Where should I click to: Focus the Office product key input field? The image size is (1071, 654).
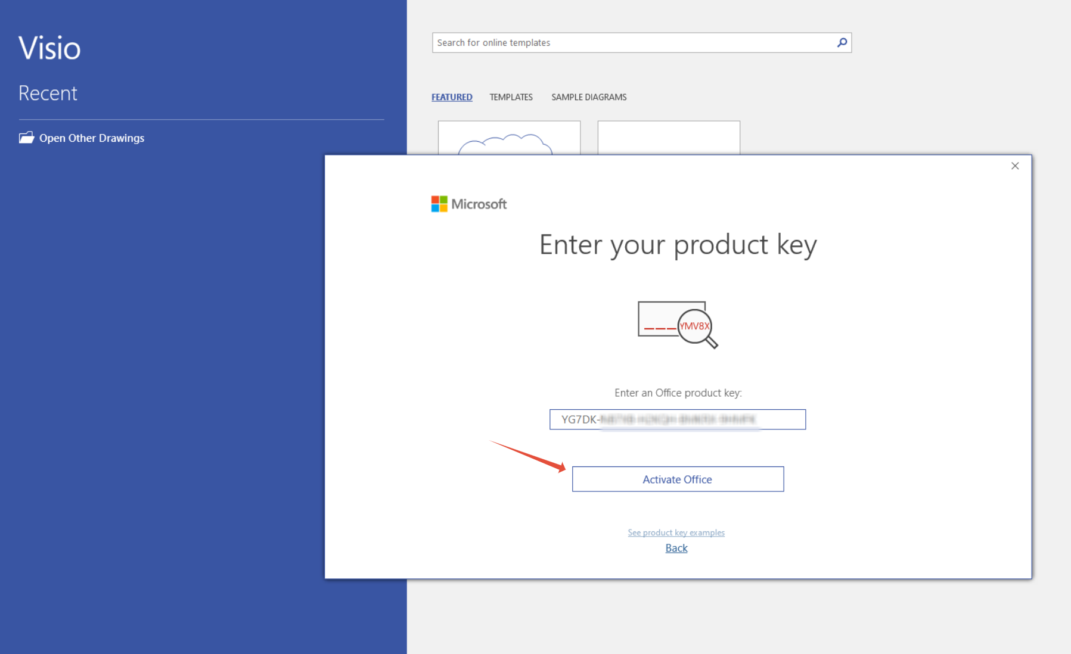tap(678, 419)
